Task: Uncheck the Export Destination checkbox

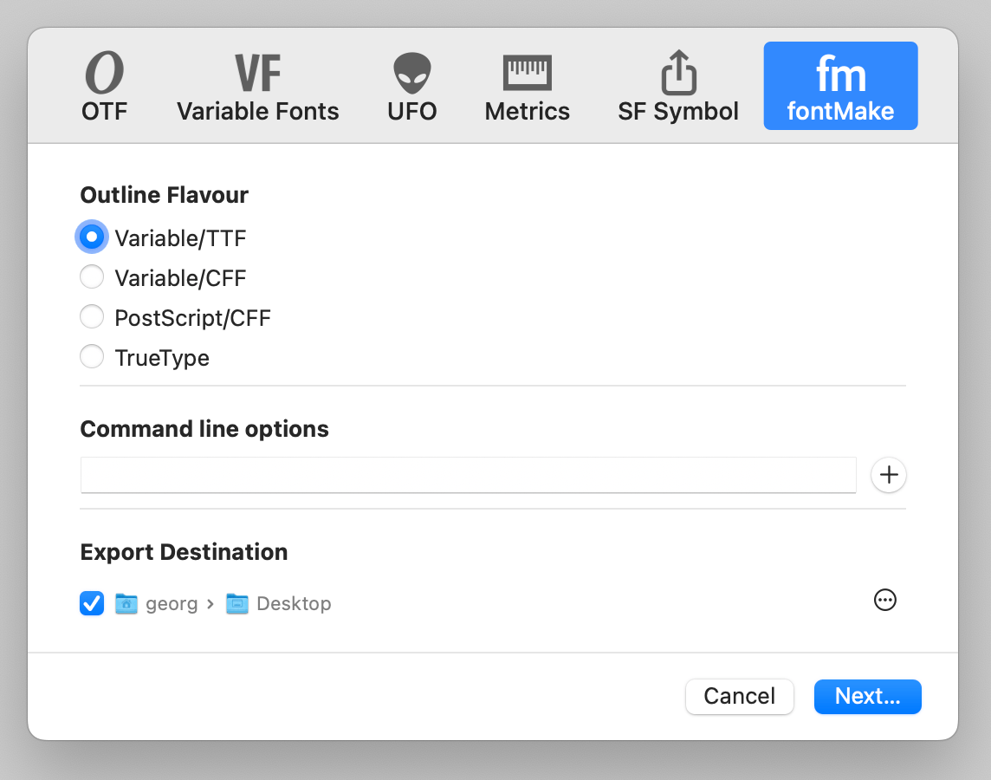Action: [92, 603]
